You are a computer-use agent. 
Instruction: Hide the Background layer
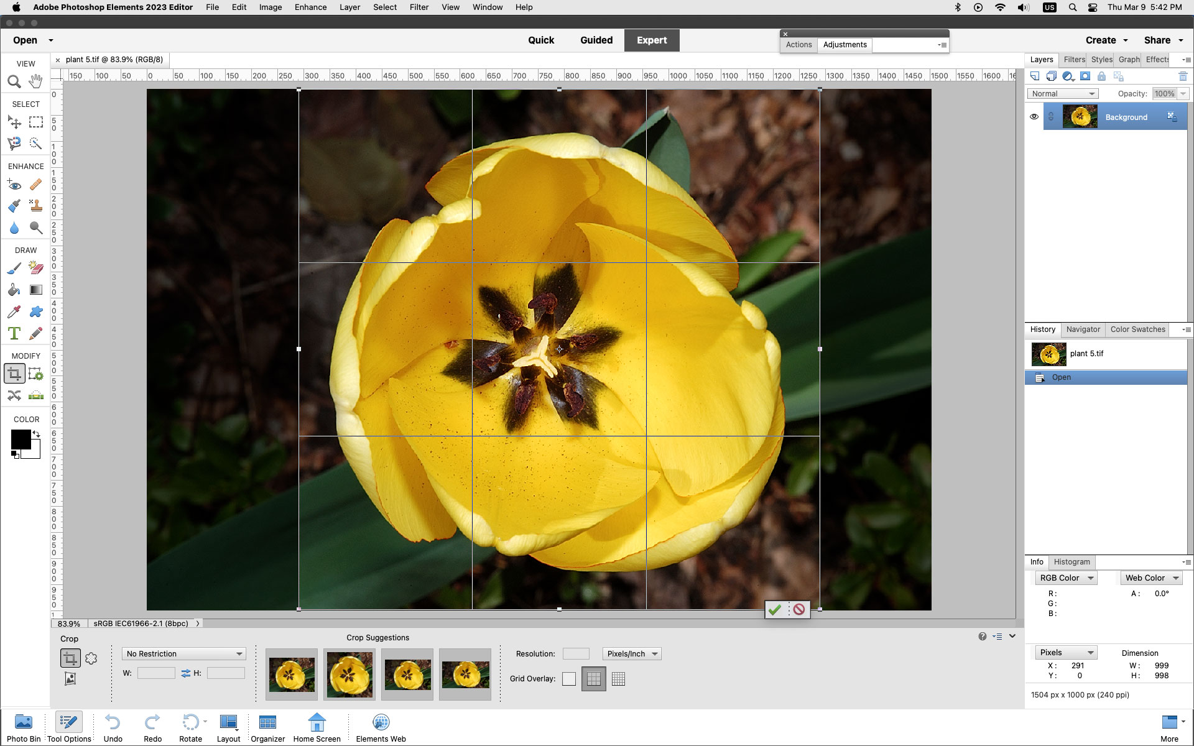(1034, 117)
